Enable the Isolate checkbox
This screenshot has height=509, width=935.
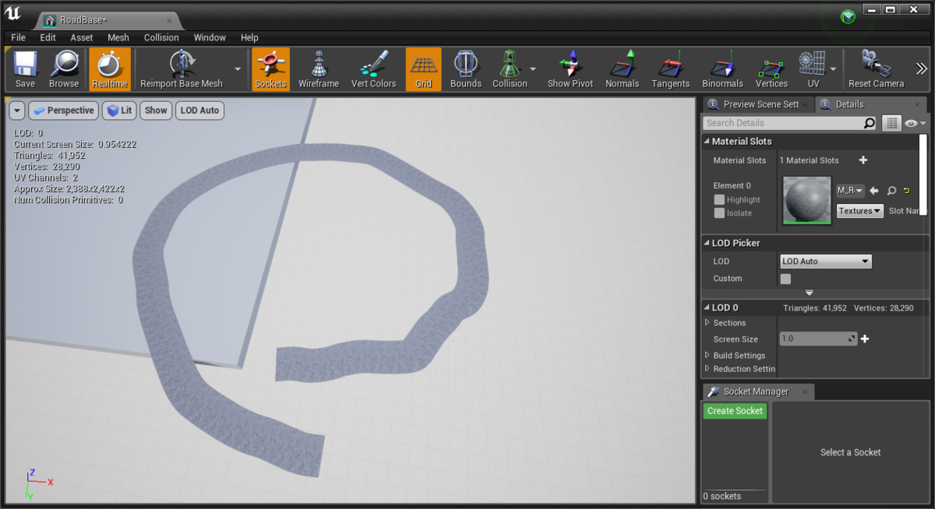point(719,213)
